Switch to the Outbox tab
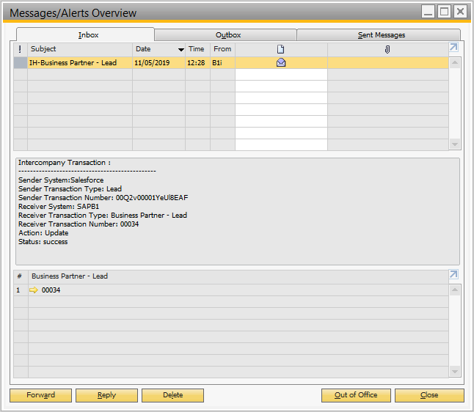The height and width of the screenshot is (412, 474). tap(227, 34)
